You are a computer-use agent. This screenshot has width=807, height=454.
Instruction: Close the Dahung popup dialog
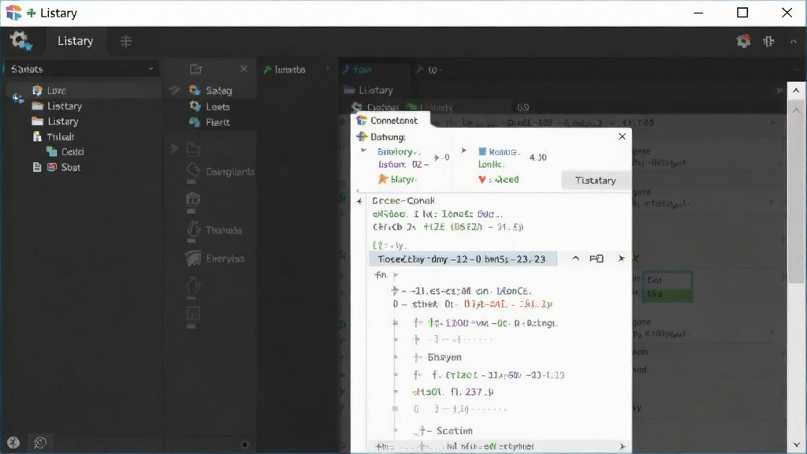click(622, 136)
